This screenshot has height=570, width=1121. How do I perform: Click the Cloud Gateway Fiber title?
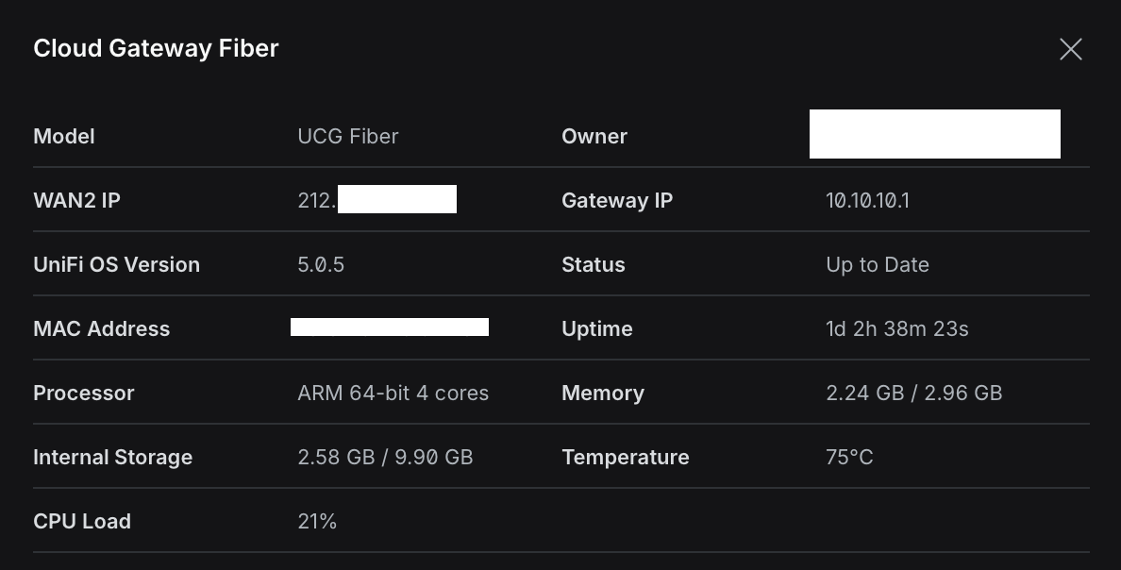(156, 48)
